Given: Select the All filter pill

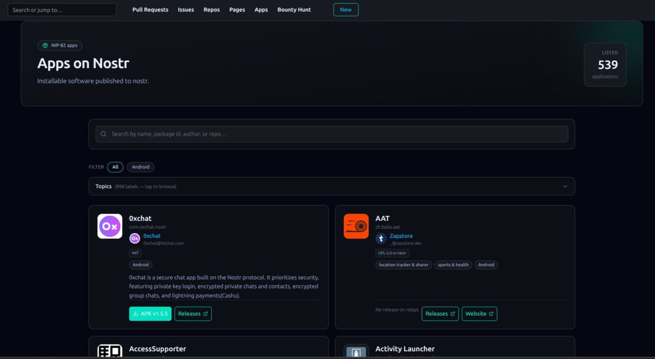Looking at the screenshot, I should pyautogui.click(x=115, y=167).
